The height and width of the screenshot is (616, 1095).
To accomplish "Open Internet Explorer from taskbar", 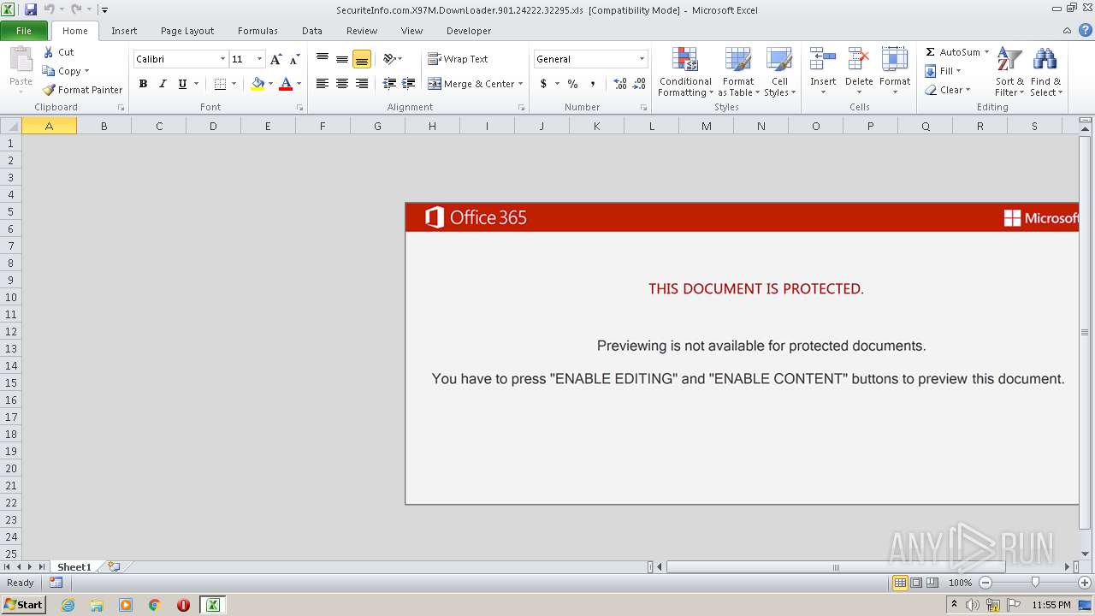I will click(x=68, y=605).
